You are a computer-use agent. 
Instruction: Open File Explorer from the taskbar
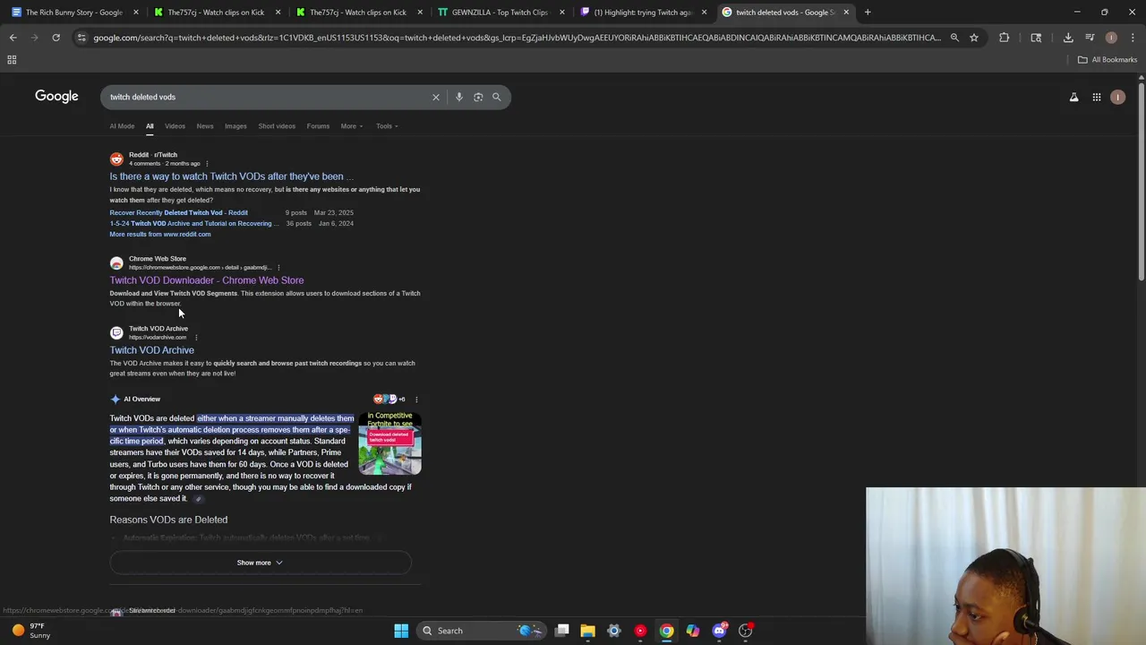pyautogui.click(x=587, y=631)
